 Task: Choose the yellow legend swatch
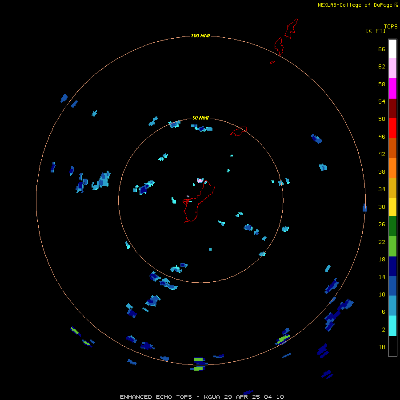392,207
